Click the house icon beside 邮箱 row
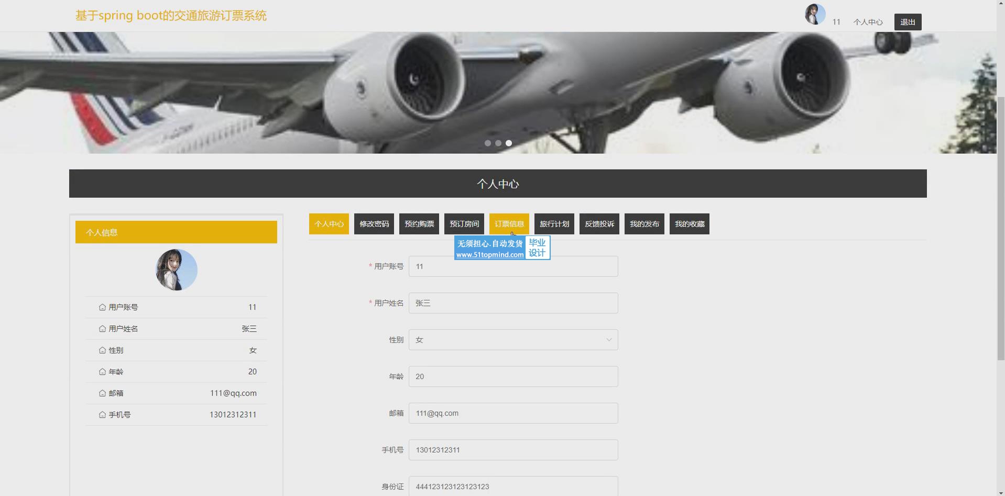The height and width of the screenshot is (496, 1005). (x=102, y=393)
